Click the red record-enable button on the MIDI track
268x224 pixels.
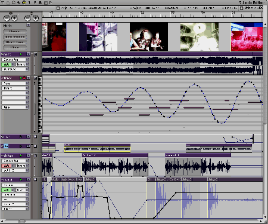24,78
